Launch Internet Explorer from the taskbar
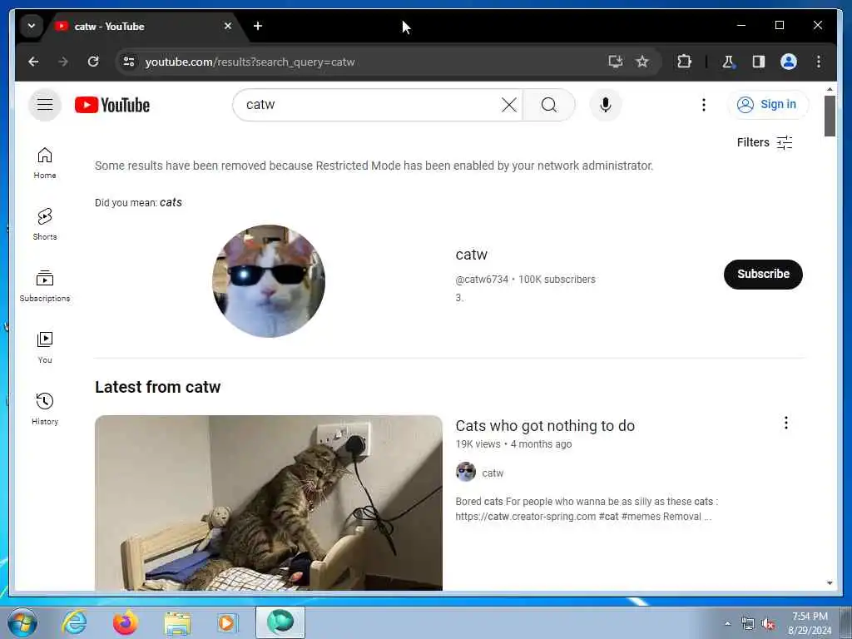The width and height of the screenshot is (852, 639). click(x=74, y=622)
